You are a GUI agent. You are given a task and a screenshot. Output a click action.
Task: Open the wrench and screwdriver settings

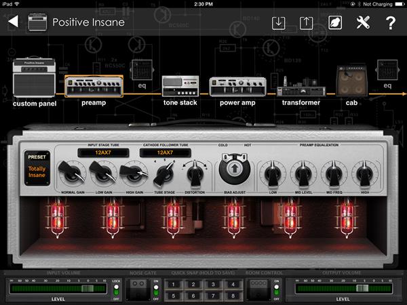coord(363,22)
